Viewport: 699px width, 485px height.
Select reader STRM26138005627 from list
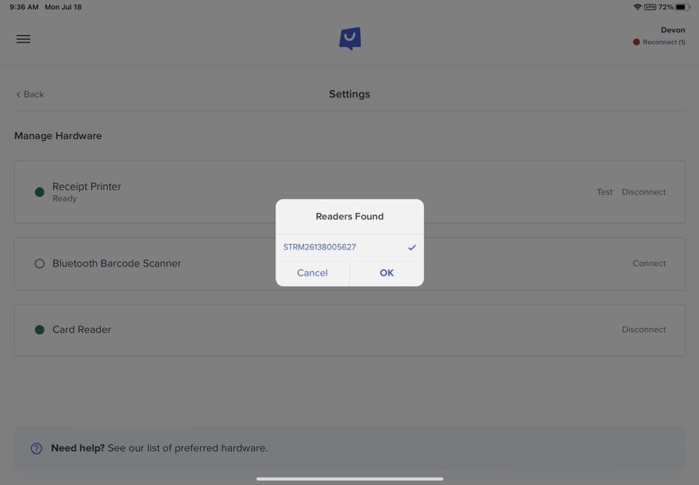click(x=319, y=247)
